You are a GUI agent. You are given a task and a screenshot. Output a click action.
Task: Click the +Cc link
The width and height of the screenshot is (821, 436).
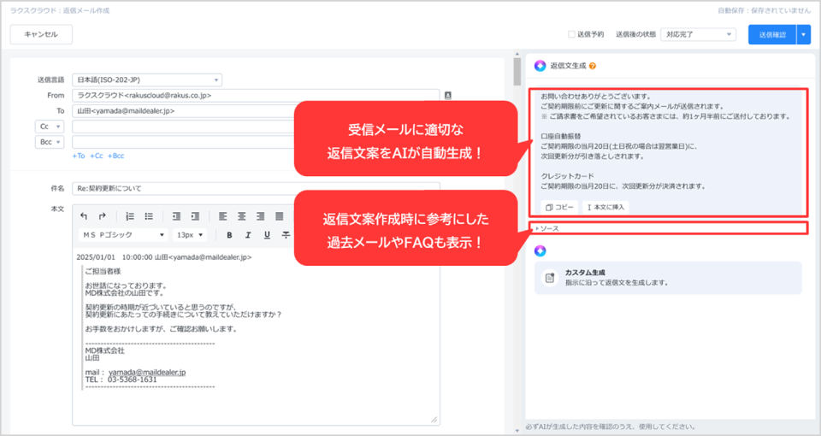(x=97, y=156)
